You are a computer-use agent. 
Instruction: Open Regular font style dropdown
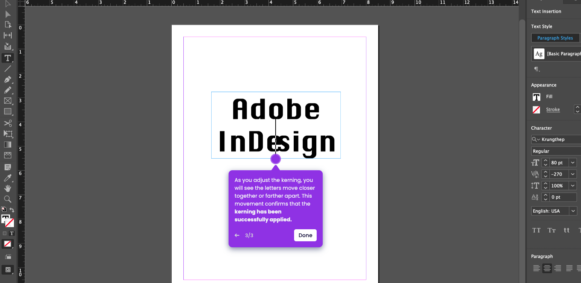pyautogui.click(x=556, y=151)
